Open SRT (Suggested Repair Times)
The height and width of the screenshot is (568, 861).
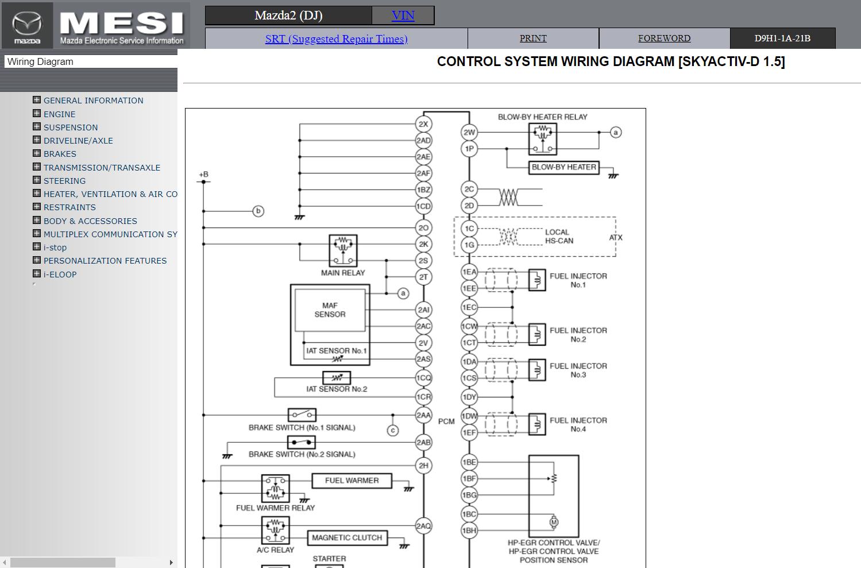(x=336, y=38)
